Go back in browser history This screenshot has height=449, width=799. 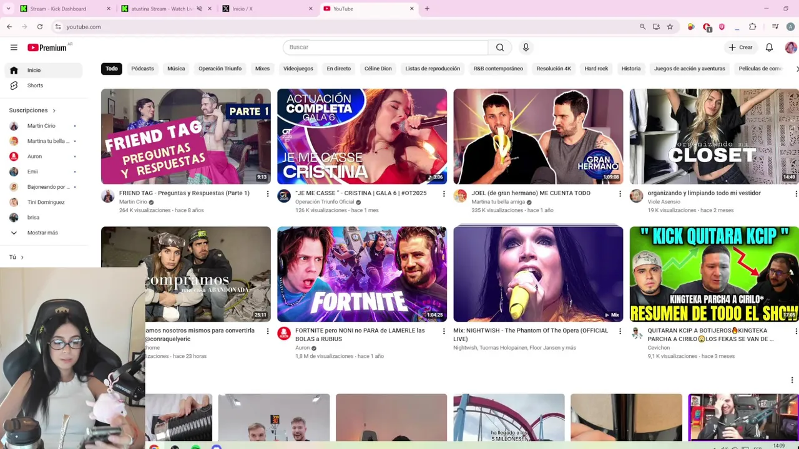[9, 27]
